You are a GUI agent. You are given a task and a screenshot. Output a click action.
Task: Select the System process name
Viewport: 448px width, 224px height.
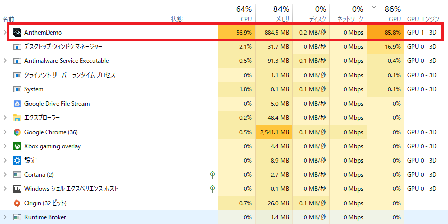(x=34, y=89)
